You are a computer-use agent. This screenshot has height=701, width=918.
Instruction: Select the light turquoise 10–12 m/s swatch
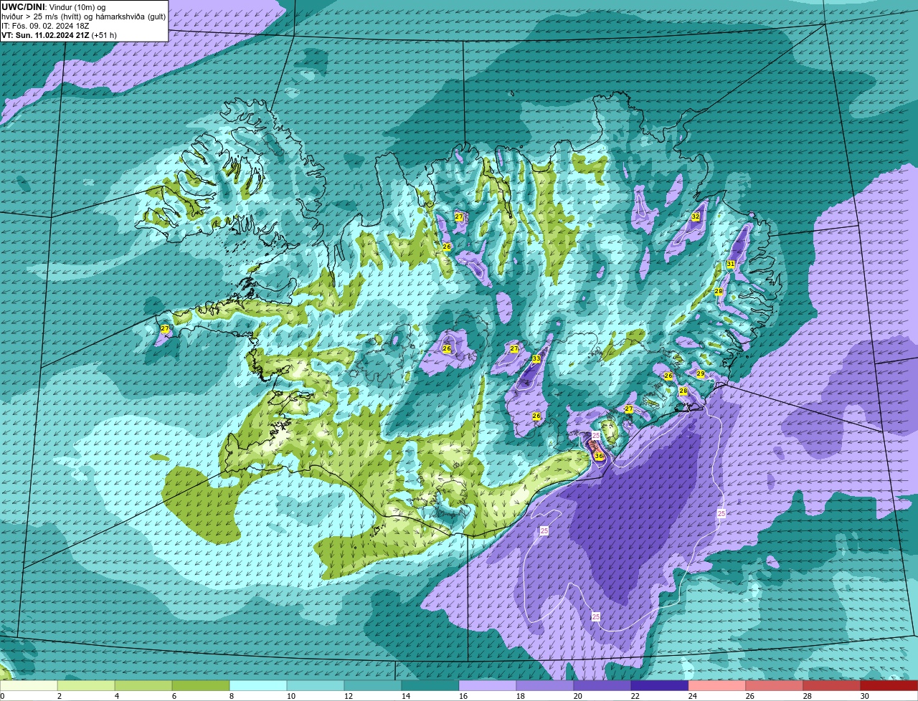click(x=316, y=686)
